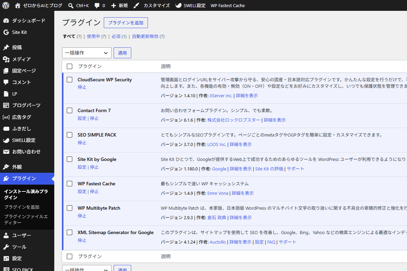This screenshot has width=407, height=271.
Task: Open 設定 link under WP Fastest Cache
Action: pyautogui.click(x=82, y=191)
